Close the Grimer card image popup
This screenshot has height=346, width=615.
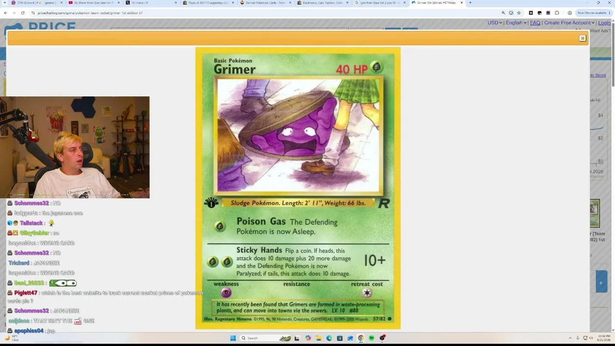click(582, 38)
